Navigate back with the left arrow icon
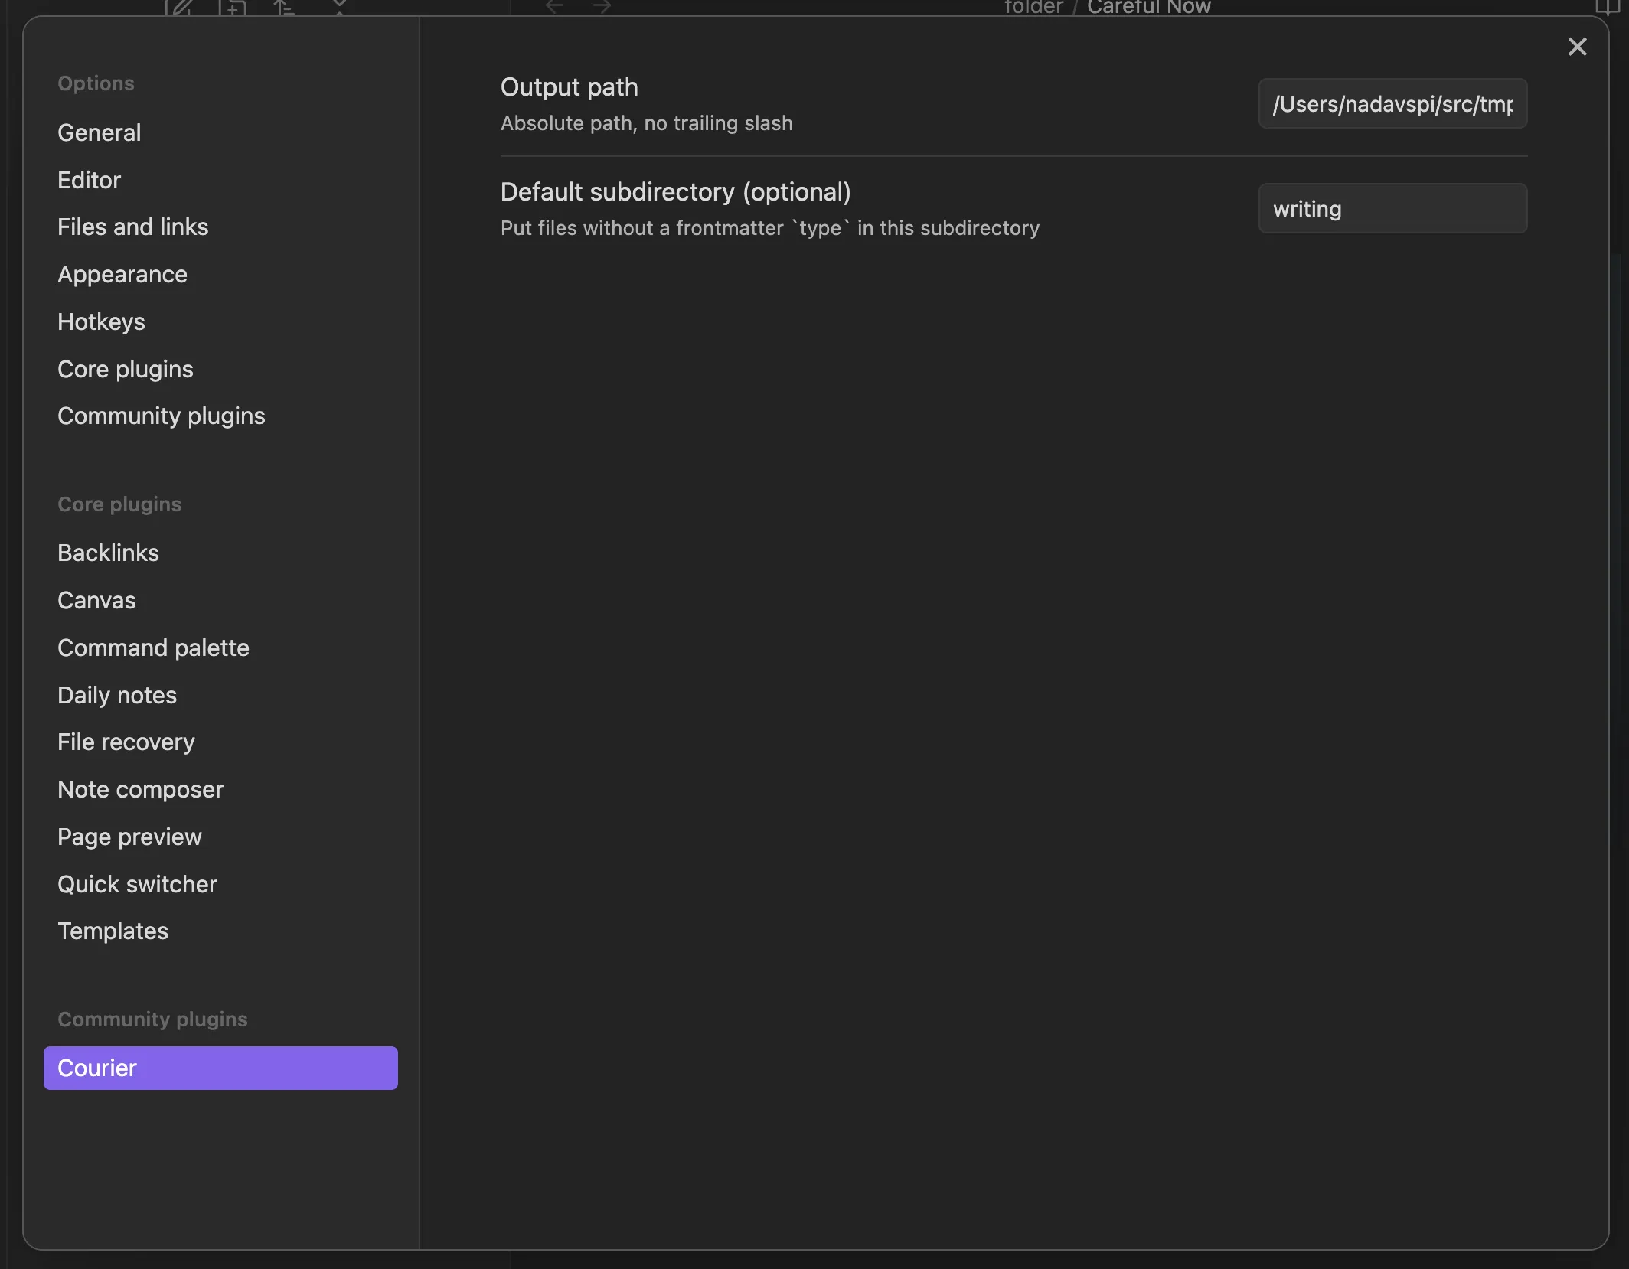Viewport: 1629px width, 1269px height. point(555,6)
